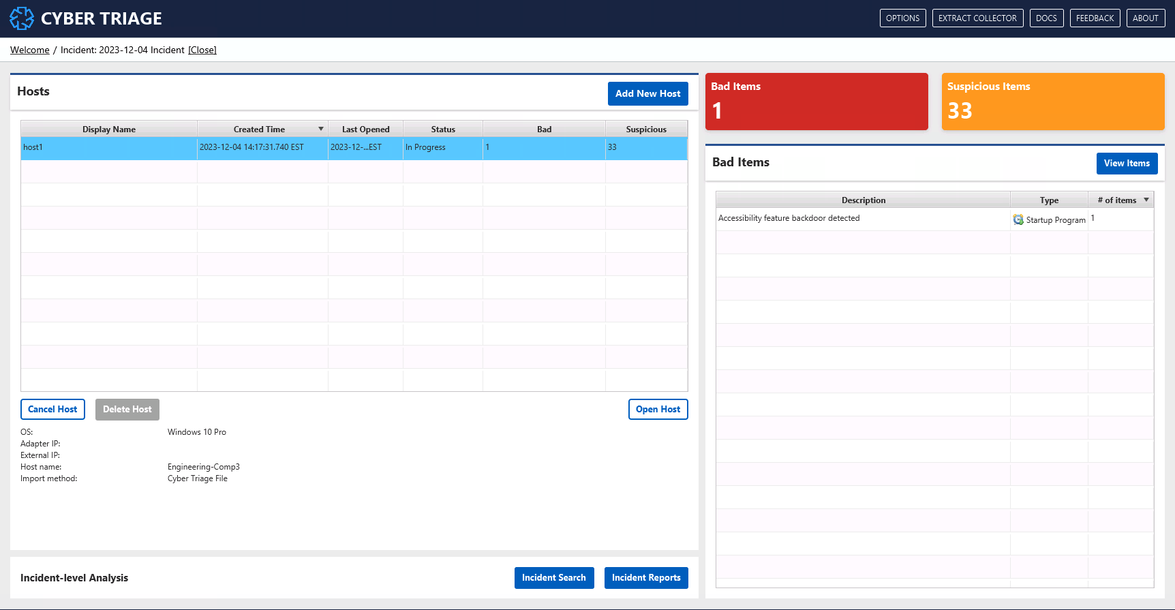Screen dimensions: 1175x610
Task: Open the OPTIONS menu
Action: point(902,18)
